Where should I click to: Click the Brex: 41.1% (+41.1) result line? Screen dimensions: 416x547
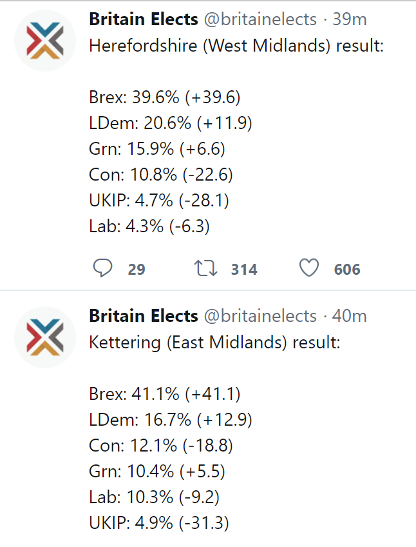click(165, 394)
